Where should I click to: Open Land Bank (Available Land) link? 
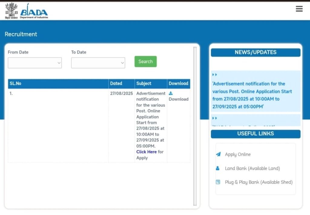(x=252, y=168)
